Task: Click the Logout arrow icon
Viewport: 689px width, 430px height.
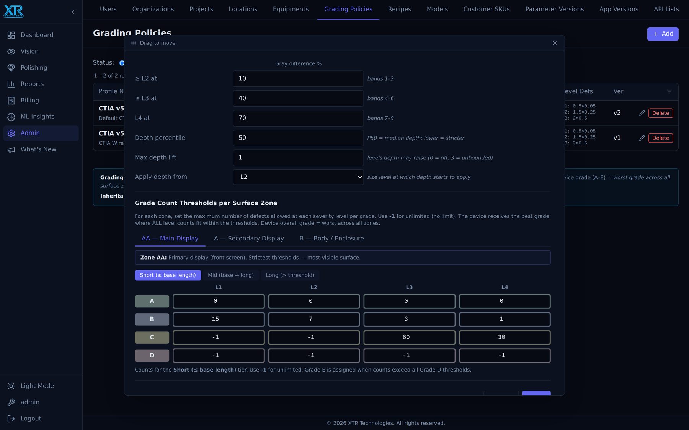Action: [11, 419]
